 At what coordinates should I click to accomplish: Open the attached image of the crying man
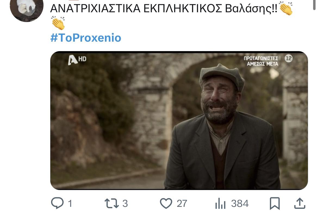(x=179, y=121)
